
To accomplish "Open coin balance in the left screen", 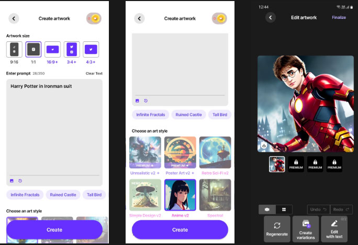I will [94, 18].
